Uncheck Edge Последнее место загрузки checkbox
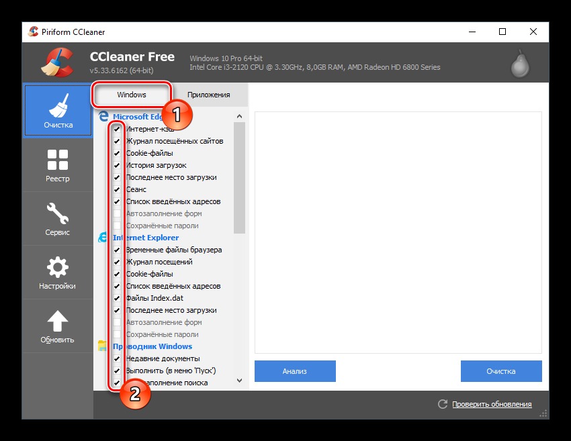 coord(117,178)
